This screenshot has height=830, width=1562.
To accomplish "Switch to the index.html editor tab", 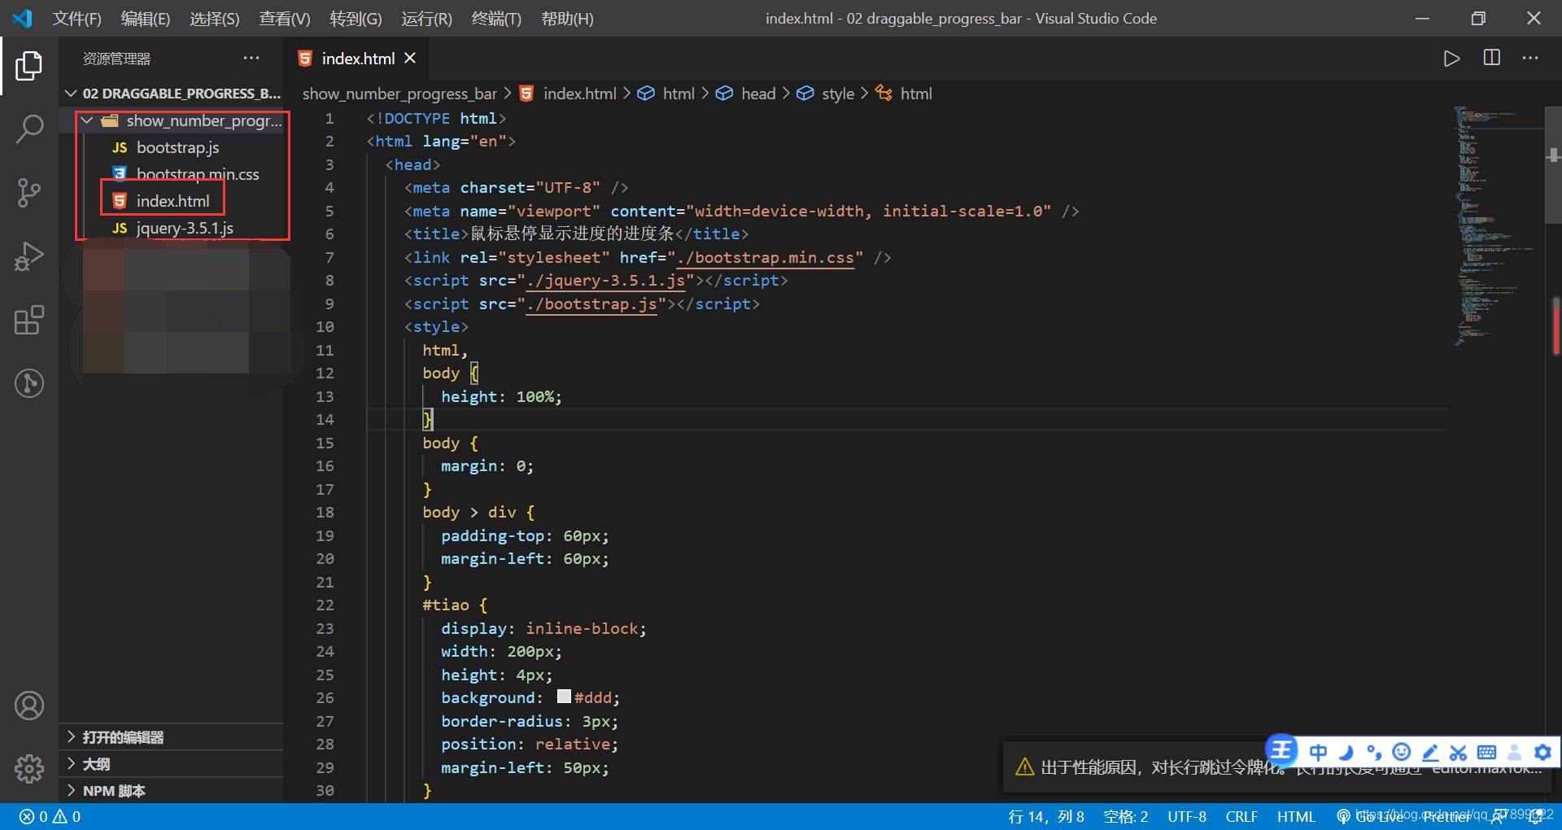I will tap(358, 59).
